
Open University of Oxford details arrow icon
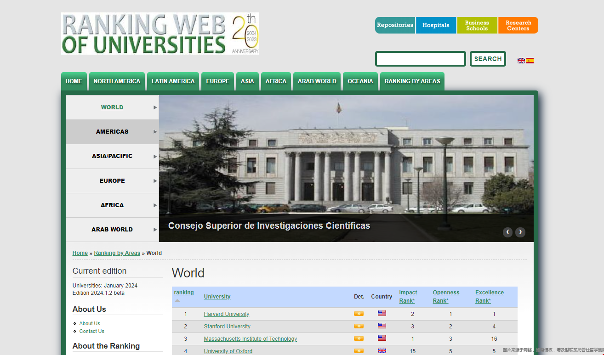[359, 351]
